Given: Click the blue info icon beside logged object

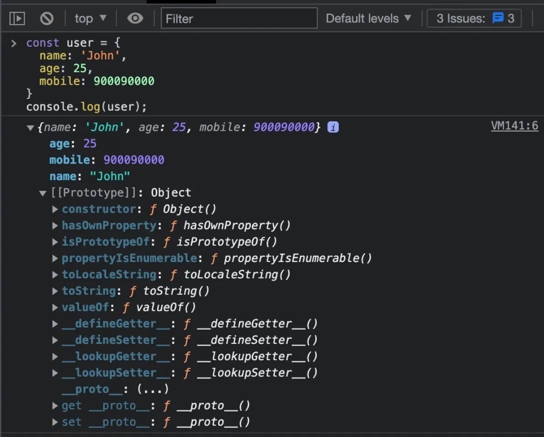Looking at the screenshot, I should coord(332,127).
